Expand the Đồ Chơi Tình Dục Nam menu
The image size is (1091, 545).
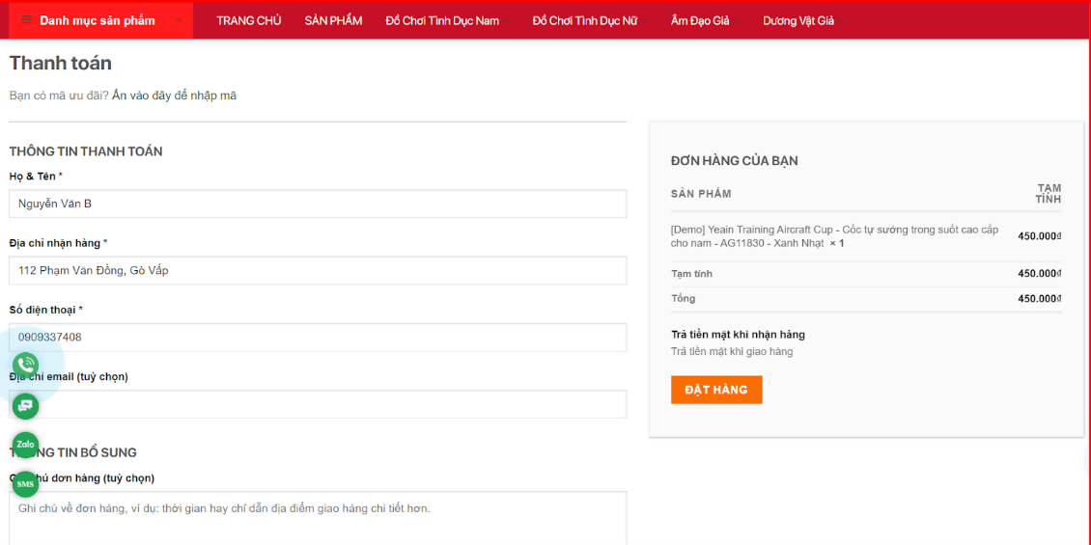click(x=442, y=20)
